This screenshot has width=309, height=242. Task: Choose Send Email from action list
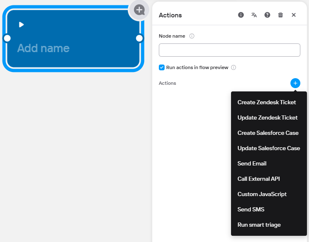point(252,163)
